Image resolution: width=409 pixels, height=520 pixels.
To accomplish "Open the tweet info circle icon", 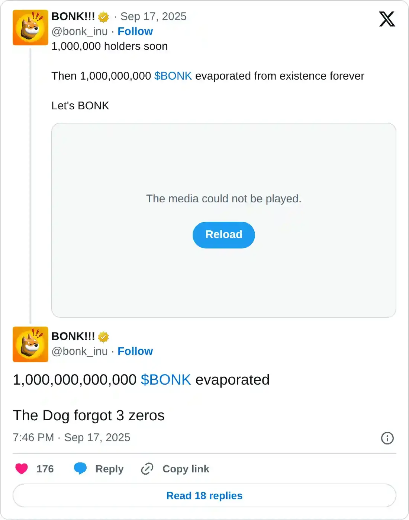I will (x=387, y=438).
